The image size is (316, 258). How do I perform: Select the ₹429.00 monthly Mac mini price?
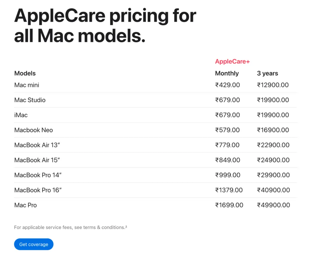click(x=227, y=85)
